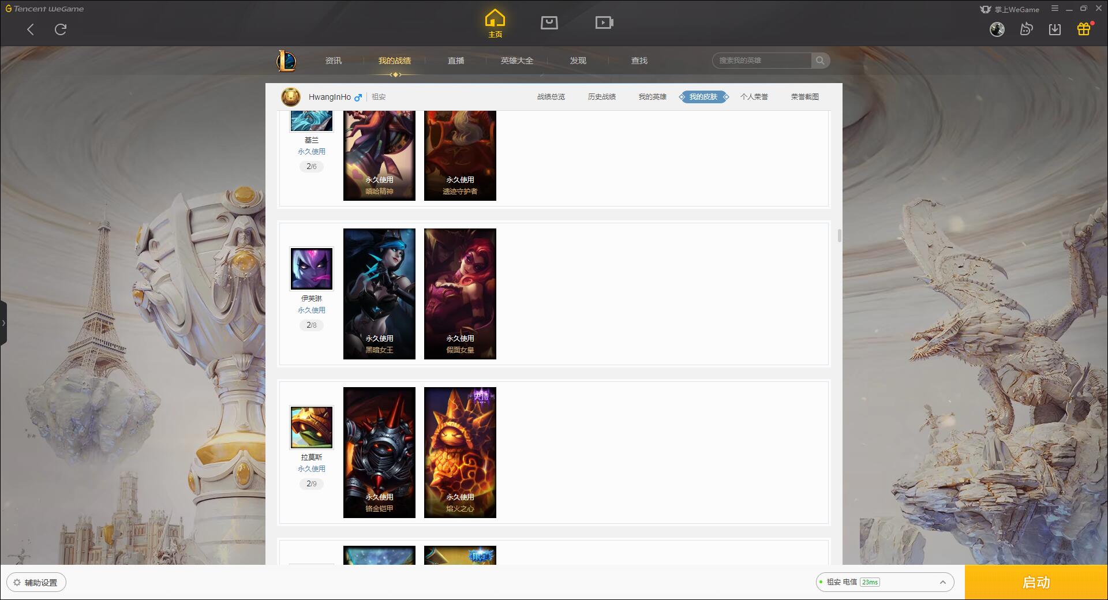Switch to the 英雄大全 tab
This screenshot has width=1108, height=600.
[517, 61]
